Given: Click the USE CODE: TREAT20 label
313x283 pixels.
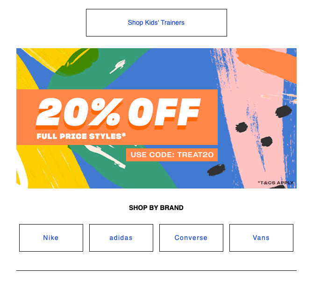Looking at the screenshot, I should click(x=172, y=155).
